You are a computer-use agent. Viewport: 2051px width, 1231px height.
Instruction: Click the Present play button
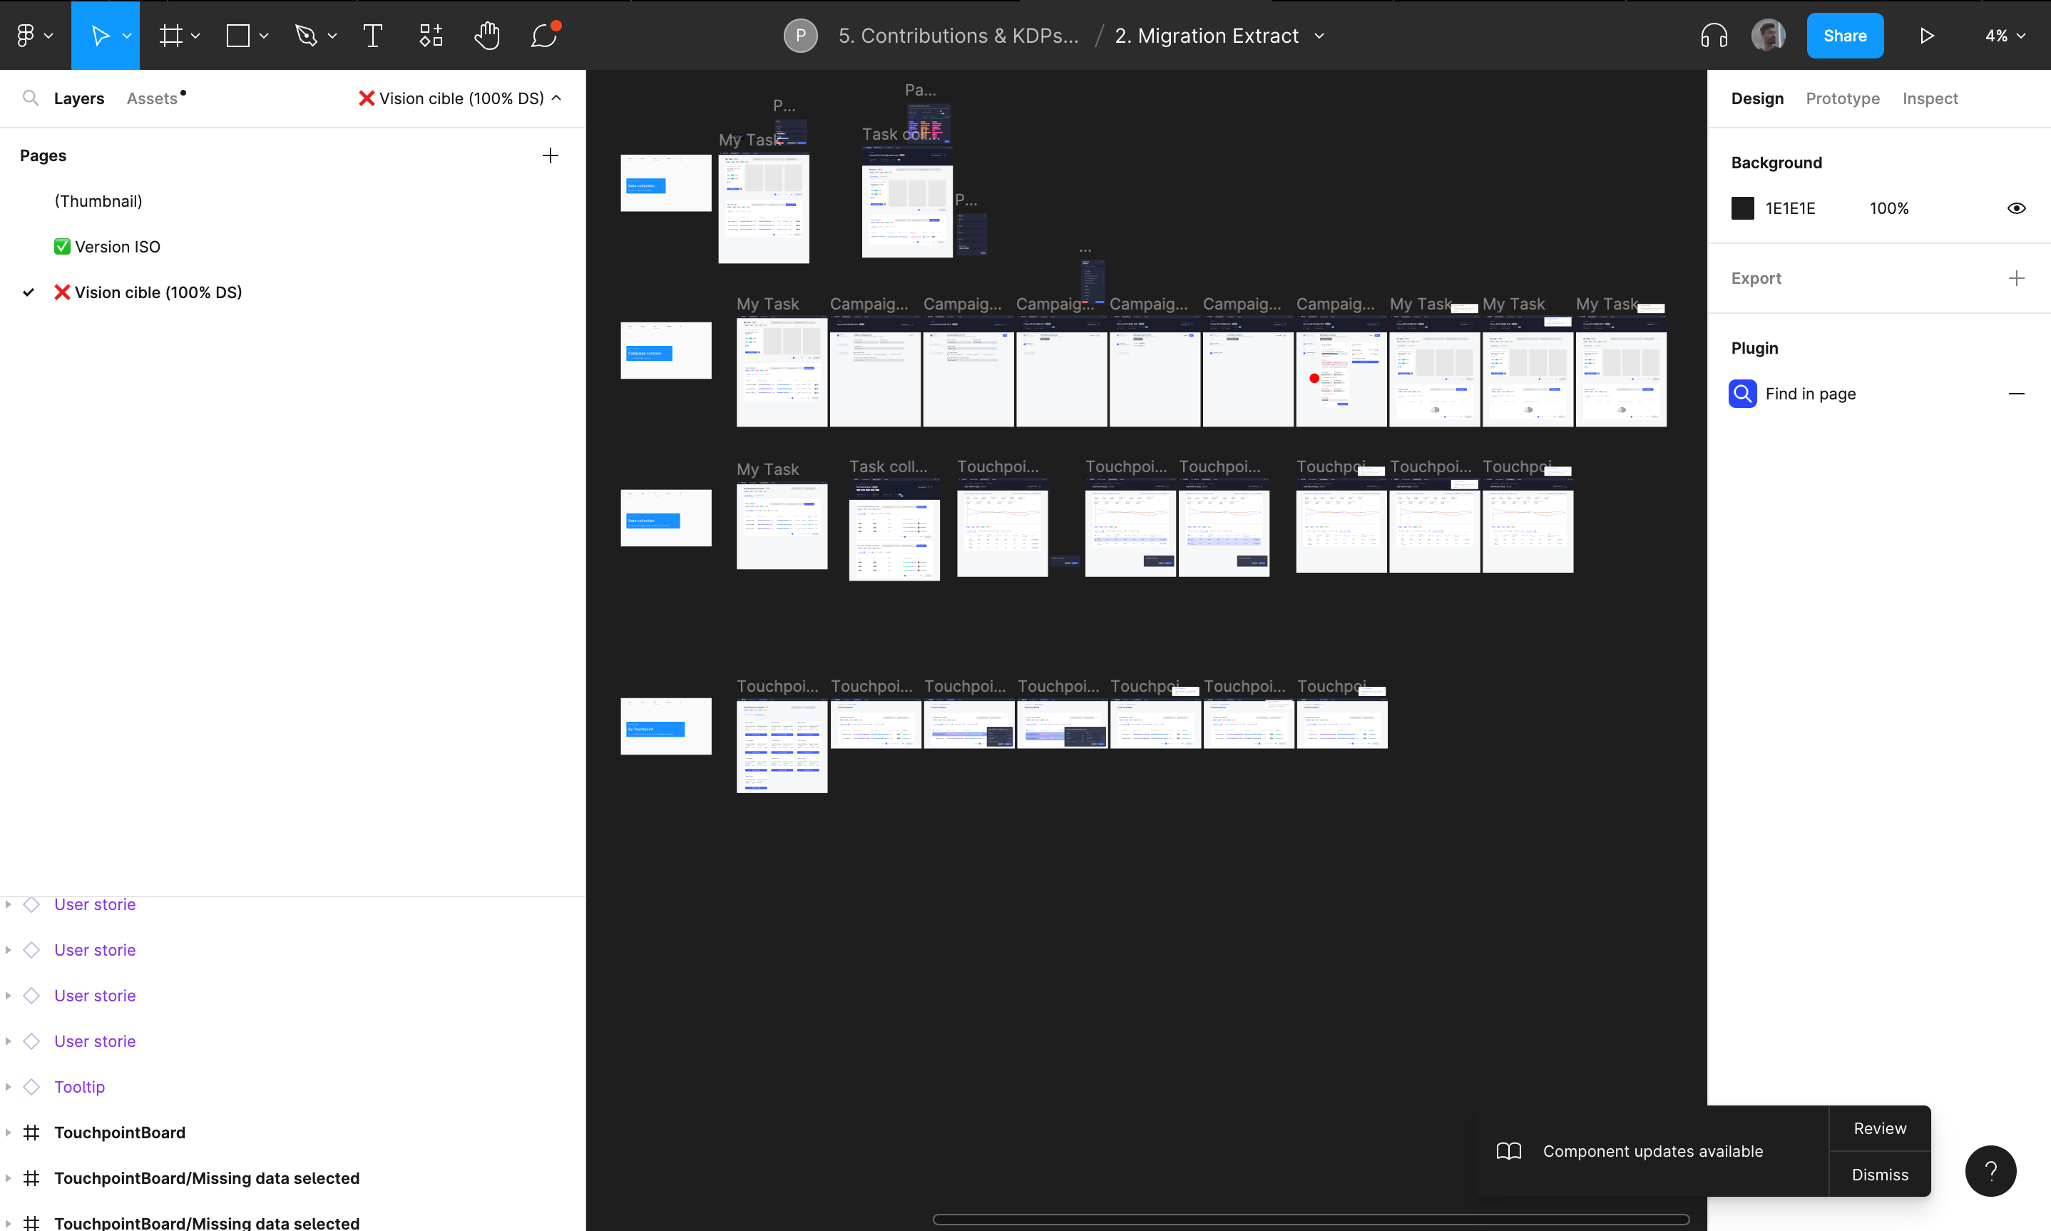coord(1927,36)
